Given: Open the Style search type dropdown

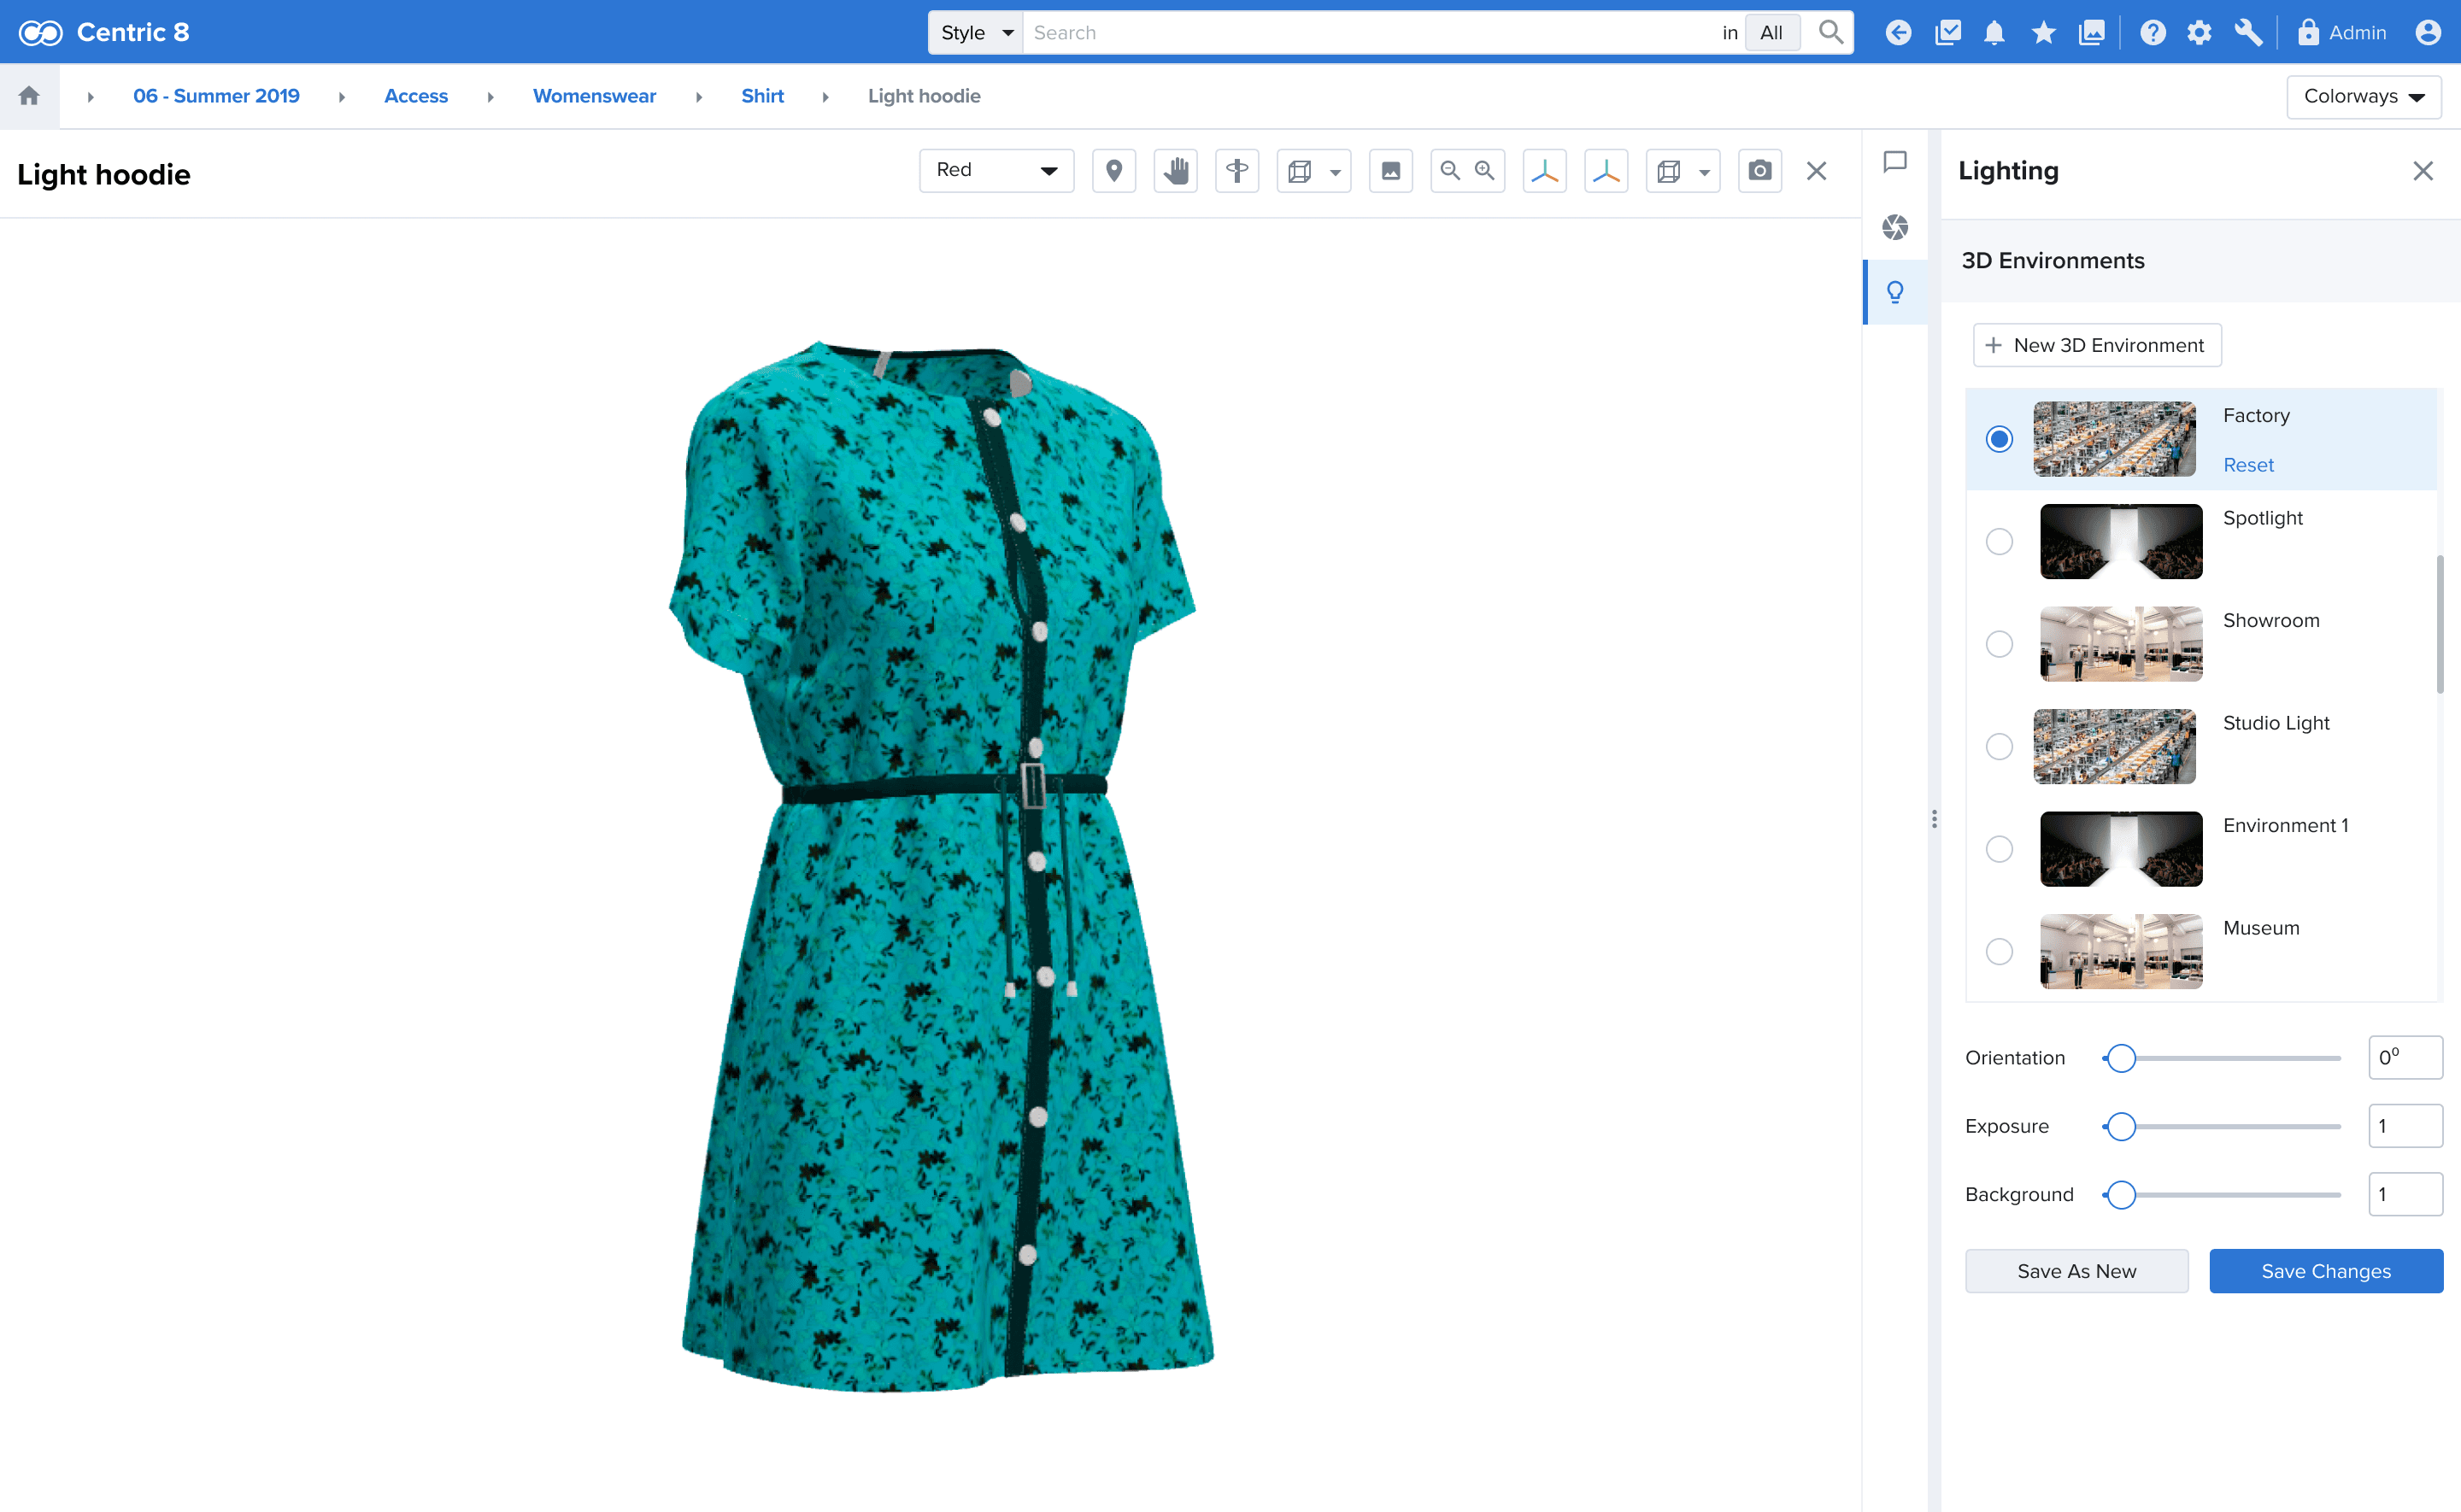Looking at the screenshot, I should click(975, 33).
